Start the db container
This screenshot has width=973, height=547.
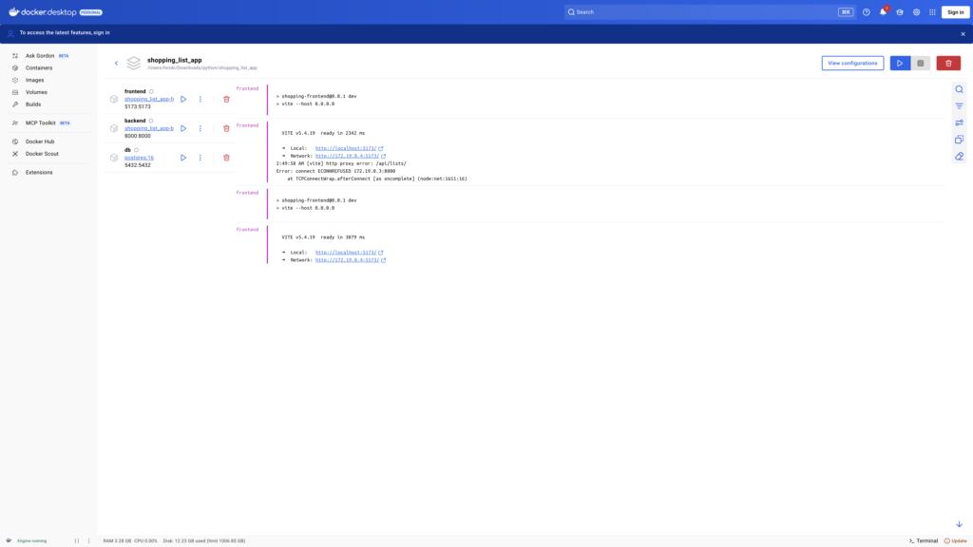pyautogui.click(x=183, y=158)
